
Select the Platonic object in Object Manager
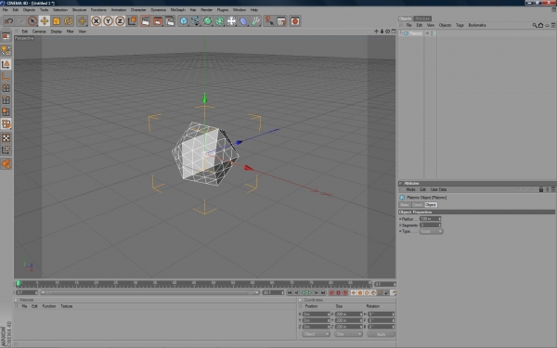[416, 33]
